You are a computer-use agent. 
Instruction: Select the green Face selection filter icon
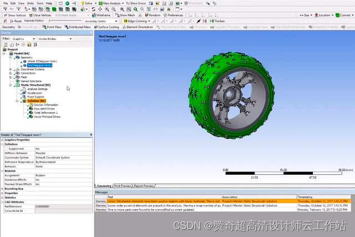point(48,9)
